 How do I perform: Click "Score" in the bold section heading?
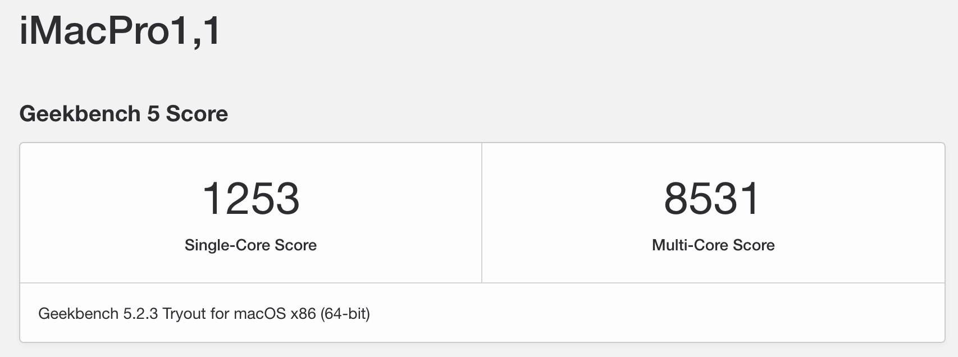click(x=197, y=113)
